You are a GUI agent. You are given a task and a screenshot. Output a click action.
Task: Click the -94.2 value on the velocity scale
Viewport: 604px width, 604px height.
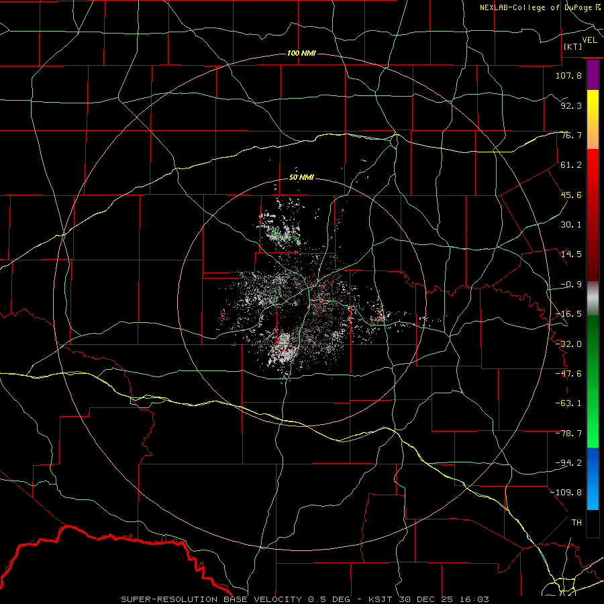[568, 463]
